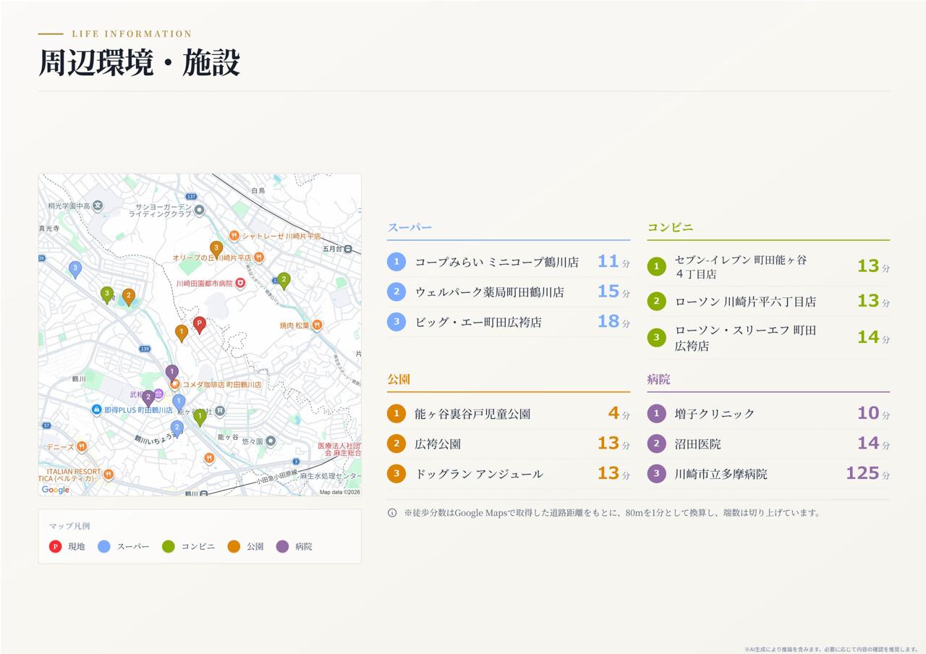Click badge 1 beside セブン-イレブン 町田能ヶ谷４丁目店

point(656,267)
